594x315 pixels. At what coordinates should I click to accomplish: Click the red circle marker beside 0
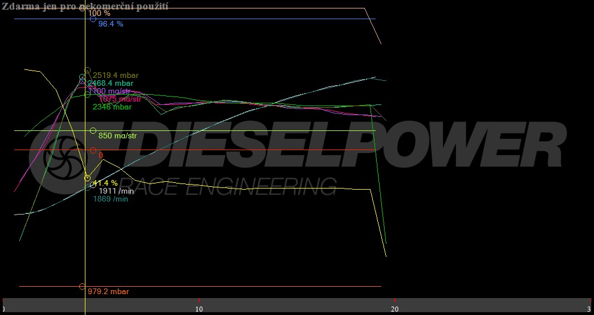(x=93, y=151)
